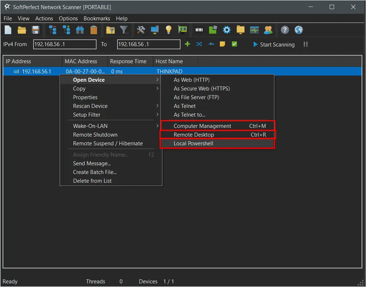366x287 pixels.
Task: Launch Computer Management for device
Action: (217, 126)
